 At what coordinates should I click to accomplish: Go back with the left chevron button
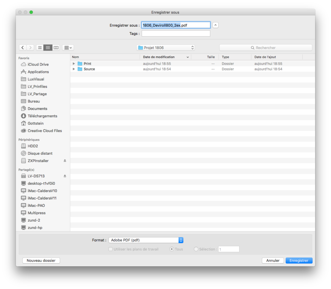tap(23, 48)
